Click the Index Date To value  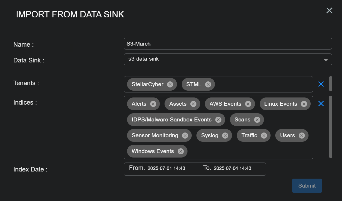[232, 168]
